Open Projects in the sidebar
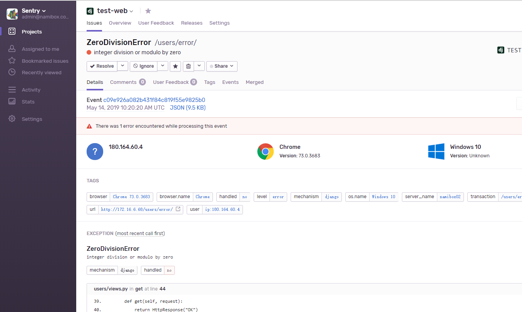The width and height of the screenshot is (522, 312). [32, 32]
